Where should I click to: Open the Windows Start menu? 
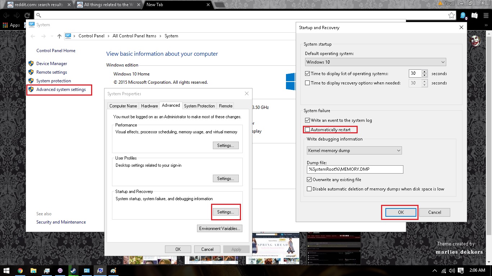click(6, 270)
